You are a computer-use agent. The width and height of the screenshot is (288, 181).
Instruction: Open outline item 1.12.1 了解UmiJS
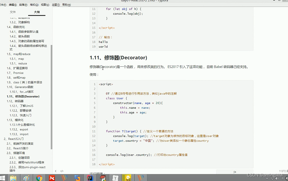pos(22,106)
